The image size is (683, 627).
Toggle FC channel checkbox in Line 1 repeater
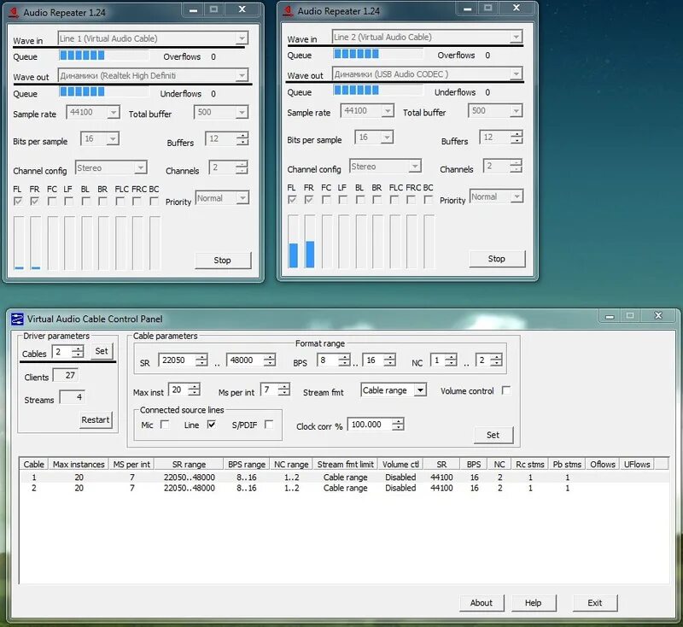[52, 201]
